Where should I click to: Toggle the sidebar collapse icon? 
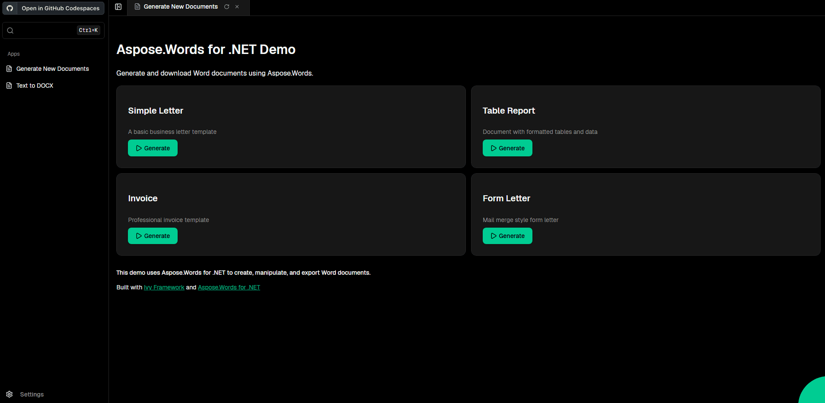[118, 7]
